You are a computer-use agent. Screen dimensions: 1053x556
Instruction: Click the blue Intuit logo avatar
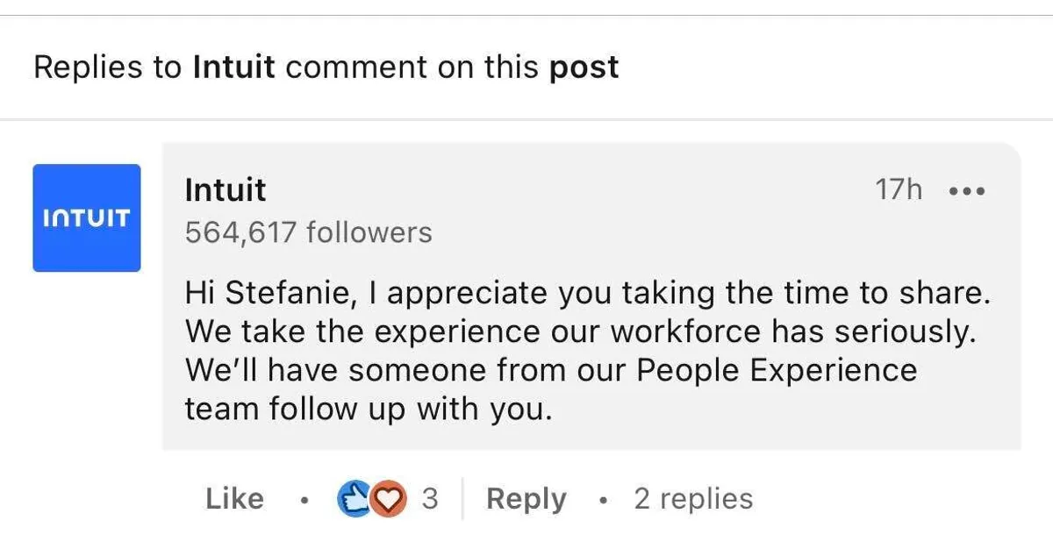pyautogui.click(x=87, y=217)
